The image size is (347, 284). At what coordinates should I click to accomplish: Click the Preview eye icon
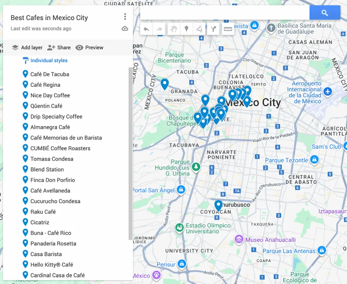point(79,47)
